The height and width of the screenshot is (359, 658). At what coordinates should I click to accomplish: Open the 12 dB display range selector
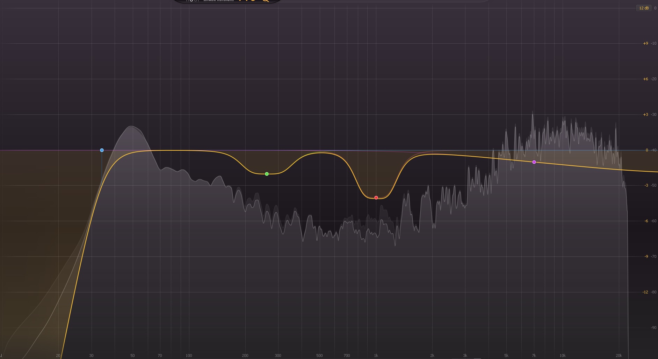pyautogui.click(x=644, y=7)
